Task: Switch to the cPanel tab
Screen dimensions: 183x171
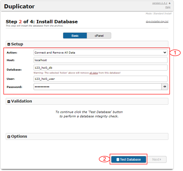Action: pos(99,36)
